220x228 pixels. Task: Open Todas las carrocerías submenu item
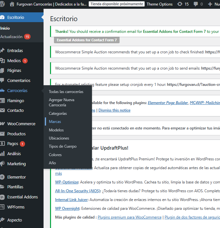pos(66,92)
